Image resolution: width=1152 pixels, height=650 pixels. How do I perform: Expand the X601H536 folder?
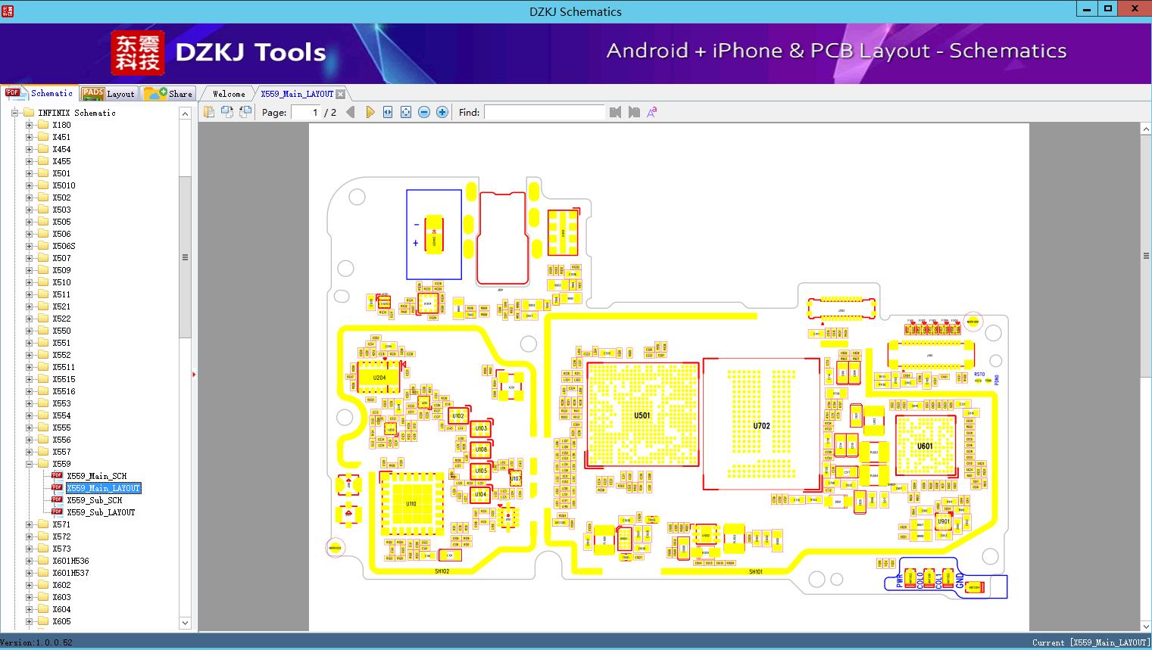(x=29, y=561)
